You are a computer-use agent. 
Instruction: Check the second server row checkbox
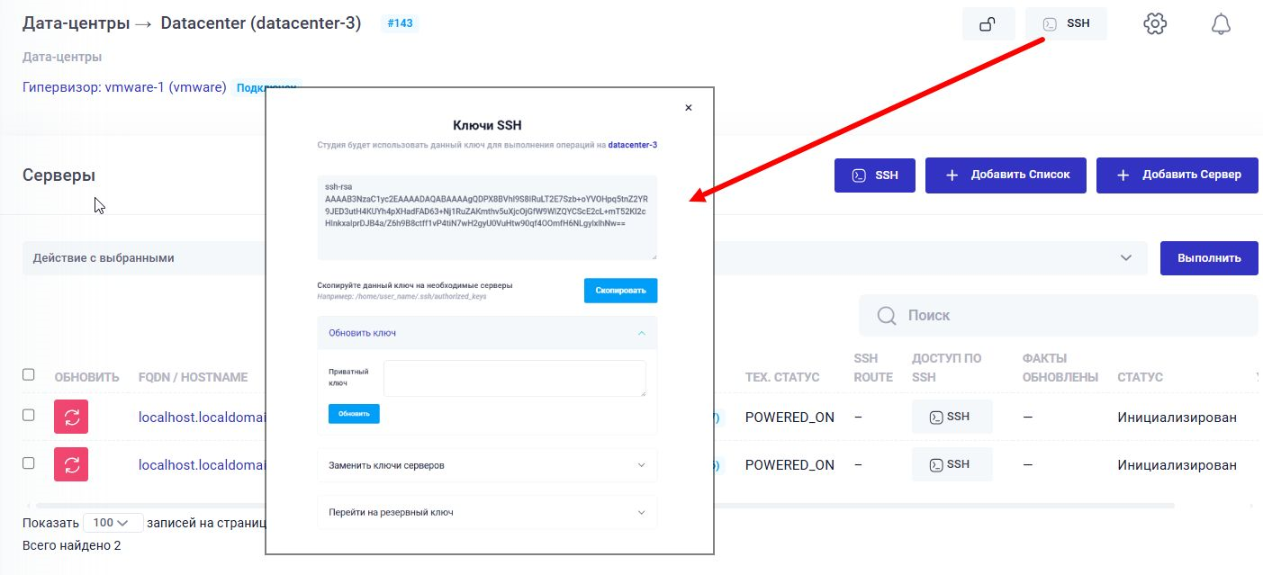click(28, 463)
